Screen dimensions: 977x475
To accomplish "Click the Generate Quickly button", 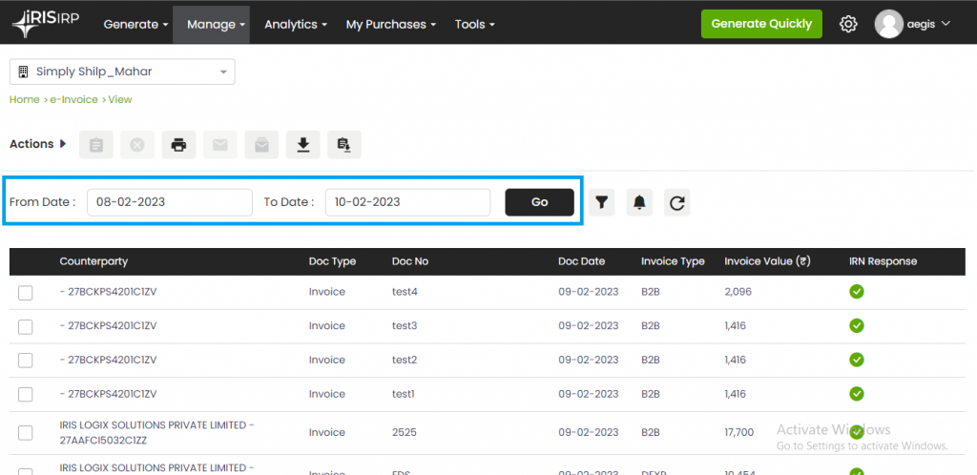I will [761, 24].
